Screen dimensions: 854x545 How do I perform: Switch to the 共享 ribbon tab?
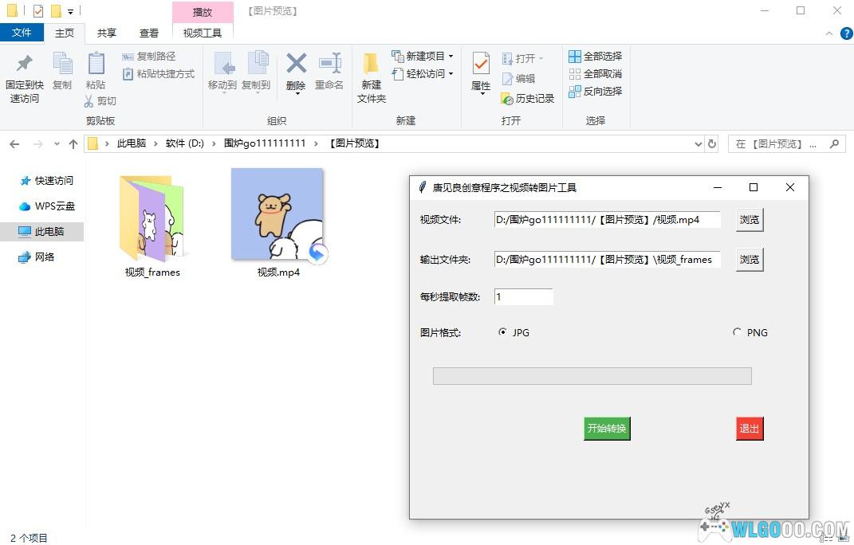coord(106,33)
